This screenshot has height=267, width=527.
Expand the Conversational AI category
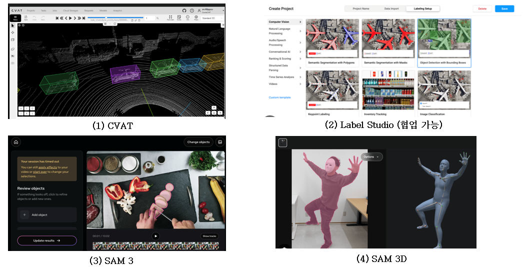pyautogui.click(x=285, y=52)
